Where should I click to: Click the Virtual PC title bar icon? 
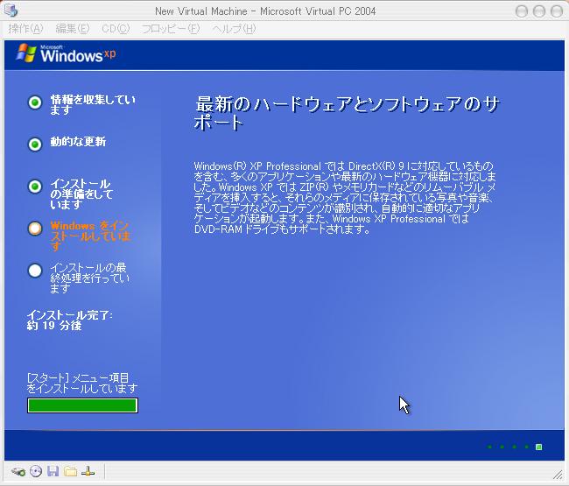(x=11, y=11)
